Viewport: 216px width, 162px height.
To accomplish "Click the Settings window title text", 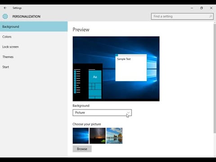I will 17,8.
